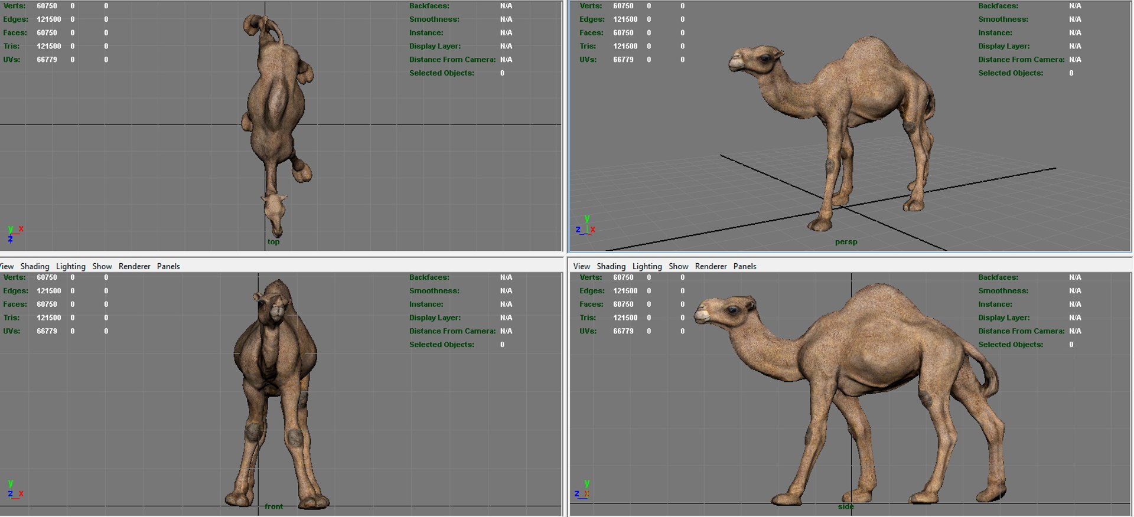Viewport: 1134px width, 517px height.
Task: Click the 'front' camera name label
Action: (273, 506)
